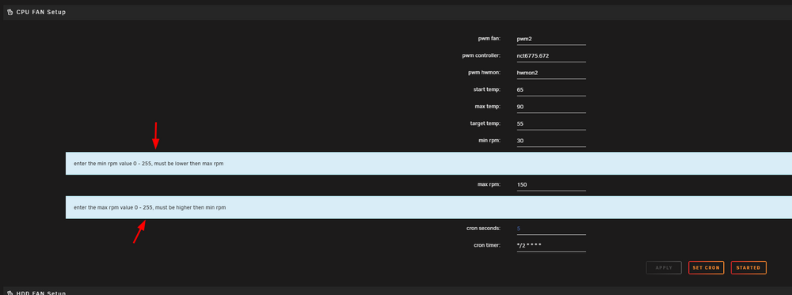792x295 pixels.
Task: Click the STARTED button
Action: tap(748, 268)
